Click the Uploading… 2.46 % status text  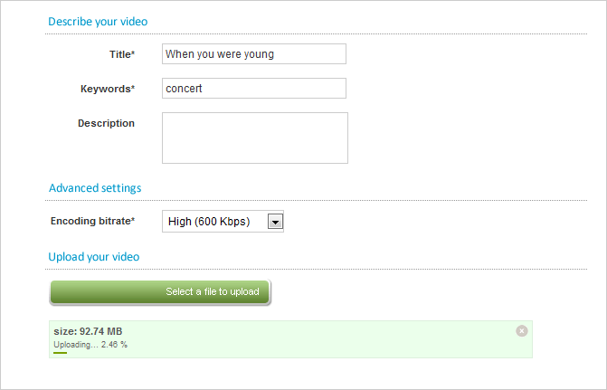(x=90, y=344)
